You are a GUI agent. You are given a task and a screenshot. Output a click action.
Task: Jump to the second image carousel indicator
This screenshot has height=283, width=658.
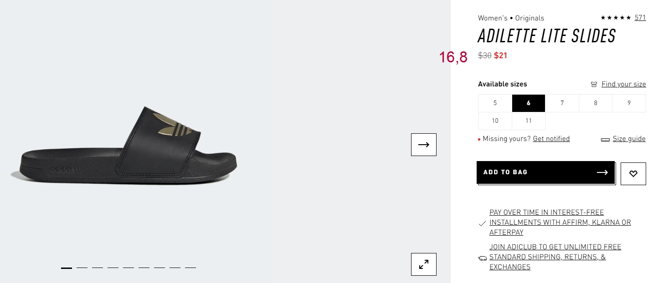82,268
